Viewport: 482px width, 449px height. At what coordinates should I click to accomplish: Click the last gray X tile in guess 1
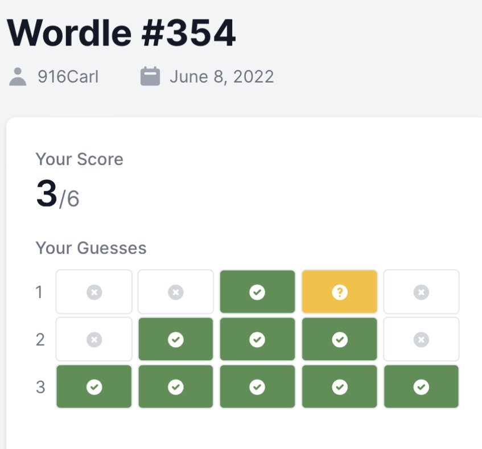421,291
